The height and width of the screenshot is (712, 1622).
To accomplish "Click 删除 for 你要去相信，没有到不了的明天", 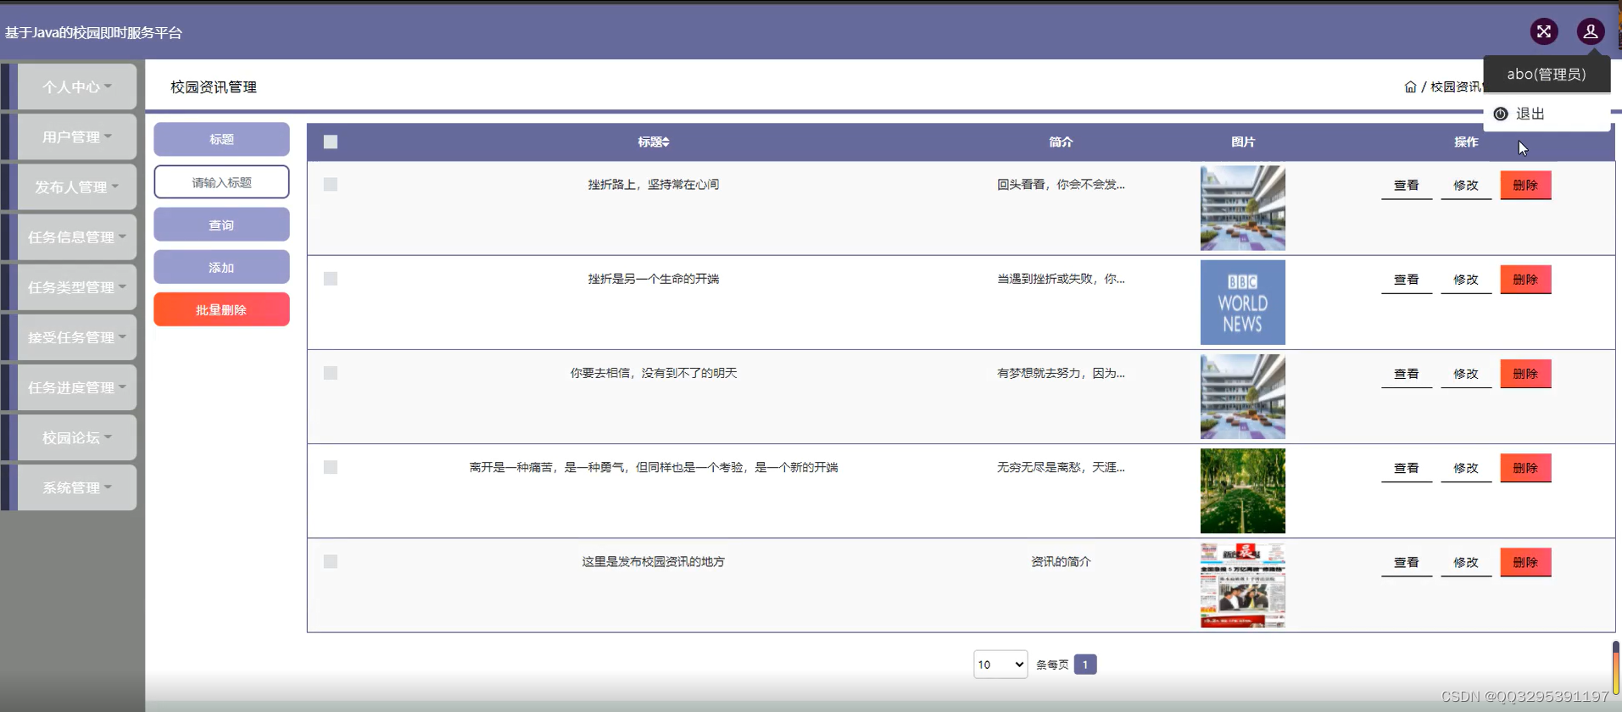I will pyautogui.click(x=1525, y=373).
